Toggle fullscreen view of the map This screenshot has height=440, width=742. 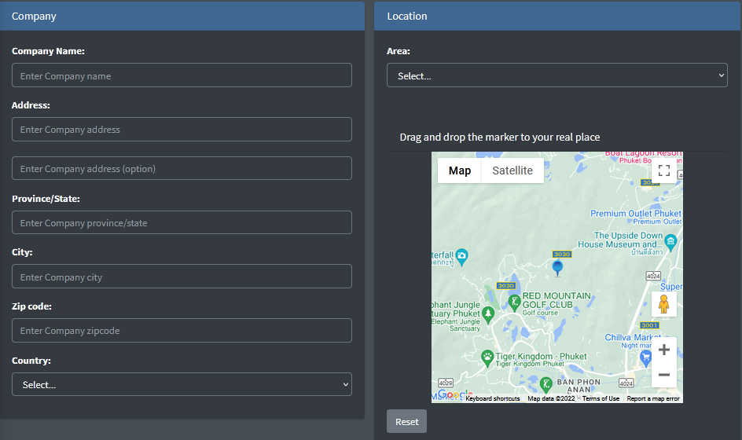tap(663, 170)
